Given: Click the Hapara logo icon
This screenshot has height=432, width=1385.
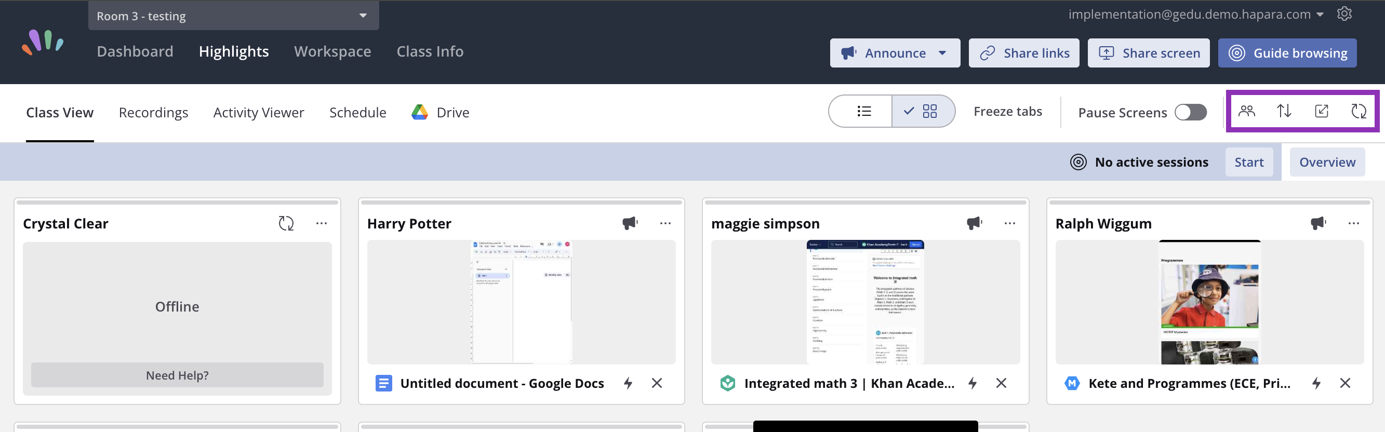Looking at the screenshot, I should tap(43, 42).
